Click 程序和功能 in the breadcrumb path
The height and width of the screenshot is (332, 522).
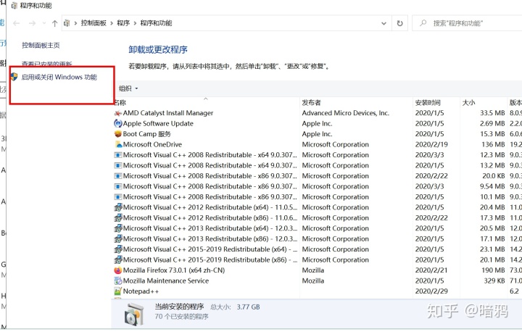pos(156,23)
